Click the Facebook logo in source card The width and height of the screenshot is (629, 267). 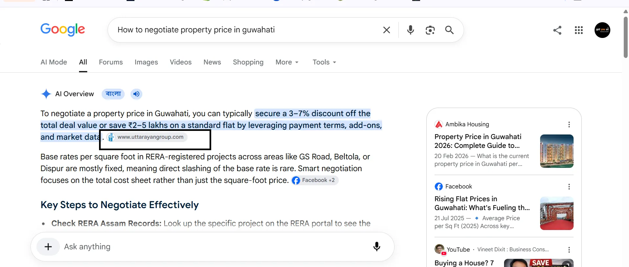tap(438, 187)
